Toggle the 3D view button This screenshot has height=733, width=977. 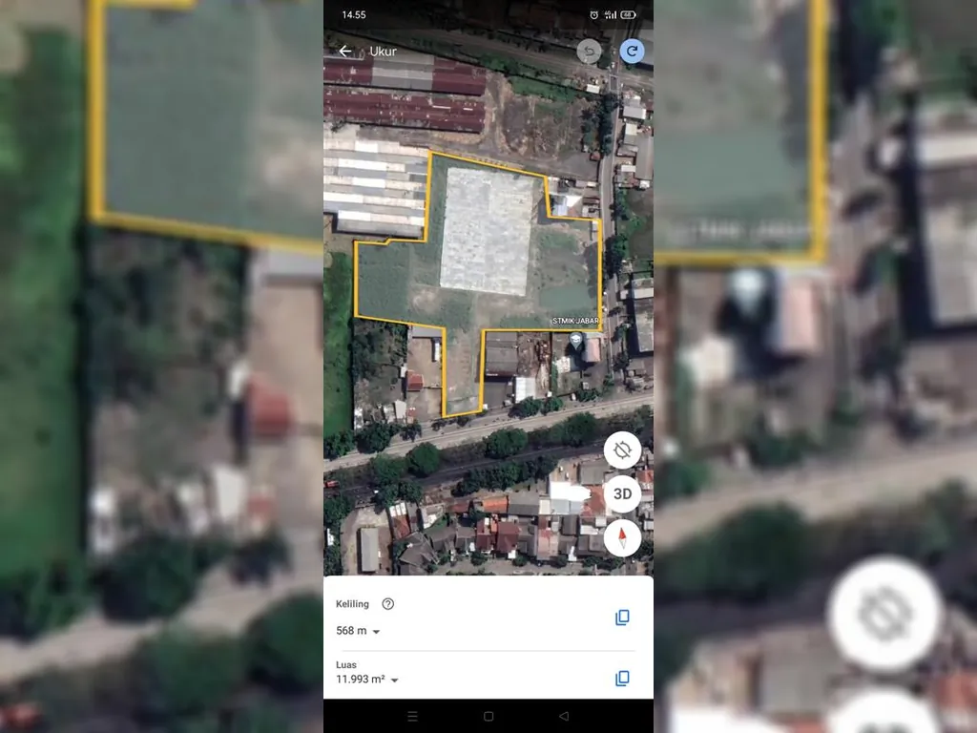(622, 493)
